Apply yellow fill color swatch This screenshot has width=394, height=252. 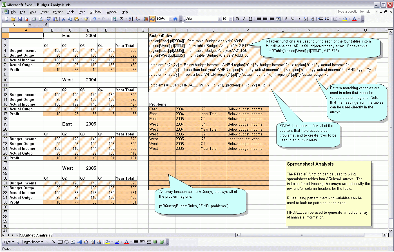pyautogui.click(x=107, y=243)
